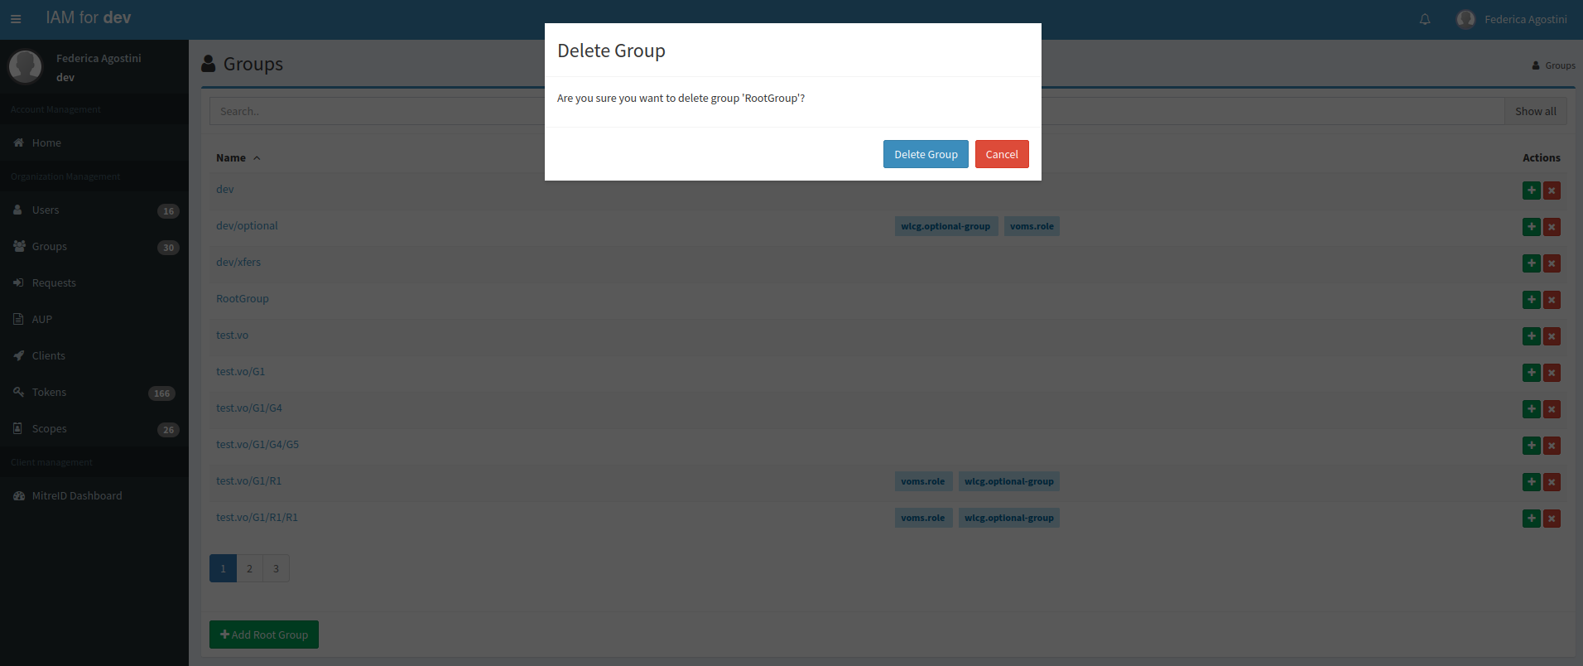Open Federica Agostini user menu in header

(x=1512, y=19)
